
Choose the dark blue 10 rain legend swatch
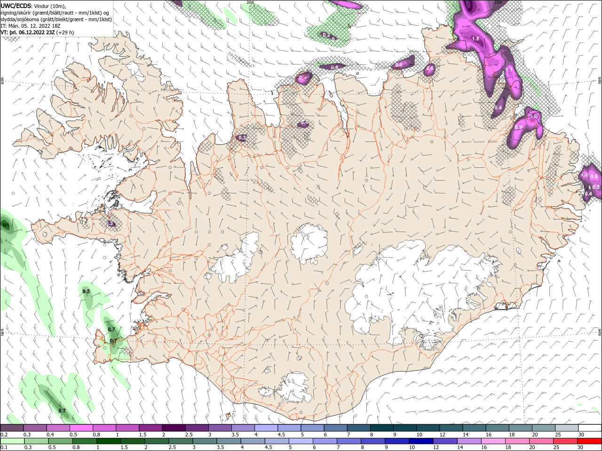click(421, 441)
